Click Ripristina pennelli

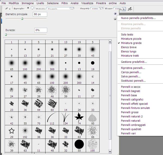click(133, 68)
